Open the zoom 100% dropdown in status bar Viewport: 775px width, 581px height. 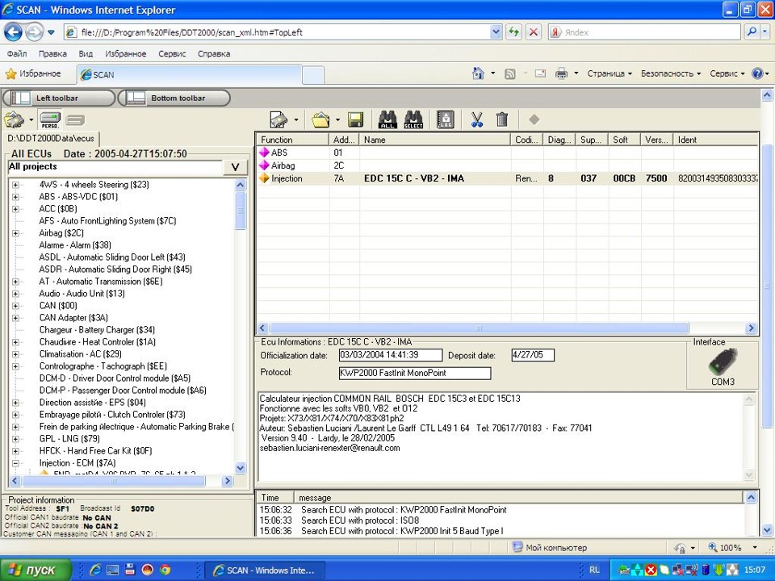point(754,547)
